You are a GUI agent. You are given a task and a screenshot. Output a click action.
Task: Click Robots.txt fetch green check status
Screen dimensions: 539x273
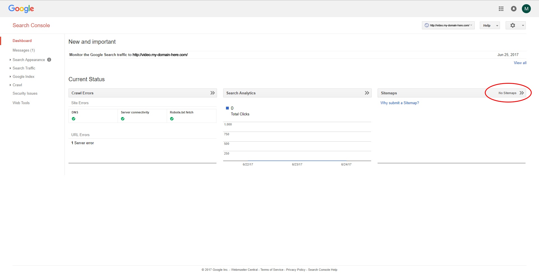tap(172, 119)
